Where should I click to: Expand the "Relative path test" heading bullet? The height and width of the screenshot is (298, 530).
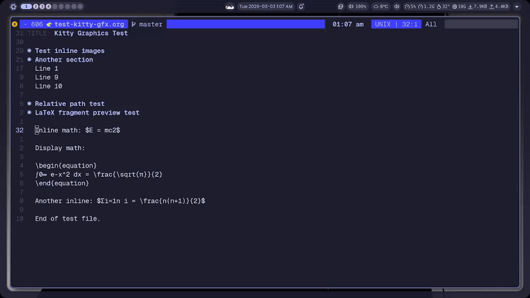29,104
